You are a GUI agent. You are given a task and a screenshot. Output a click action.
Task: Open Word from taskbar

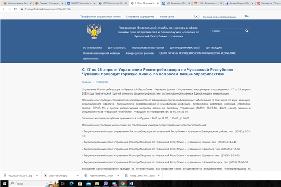(x=131, y=184)
